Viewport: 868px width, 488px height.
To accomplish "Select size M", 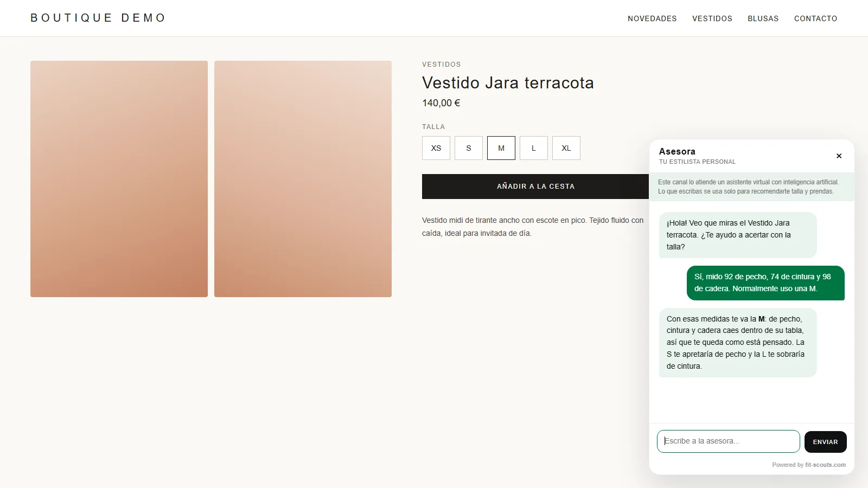I will (x=501, y=148).
